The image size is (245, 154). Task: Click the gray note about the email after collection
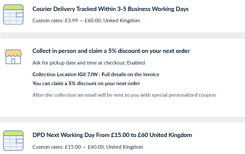click(x=124, y=95)
